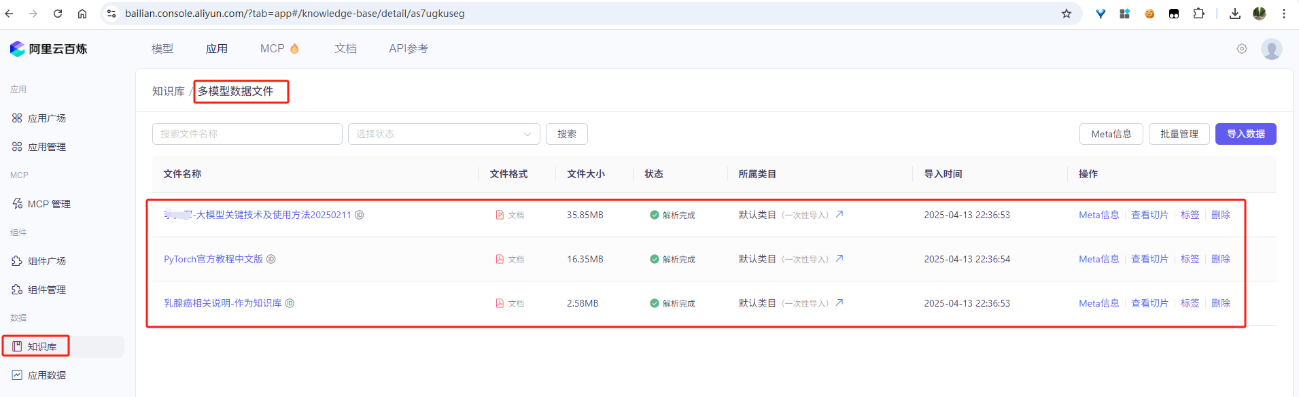The height and width of the screenshot is (397, 1299).
Task: Click 删除 in the 大模型关键技术 row
Action: [x=1221, y=215]
